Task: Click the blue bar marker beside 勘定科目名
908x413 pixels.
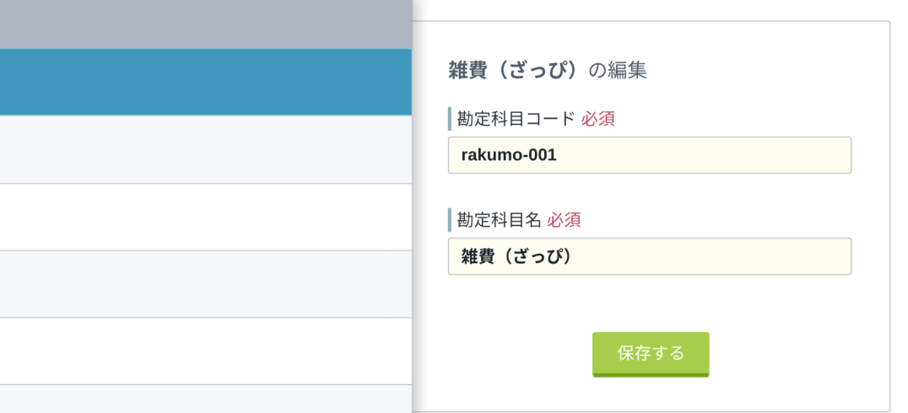Action: tap(450, 220)
